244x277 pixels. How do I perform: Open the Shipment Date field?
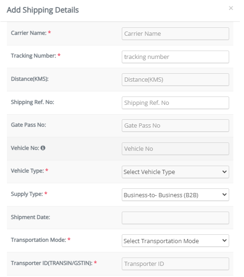[175, 218]
